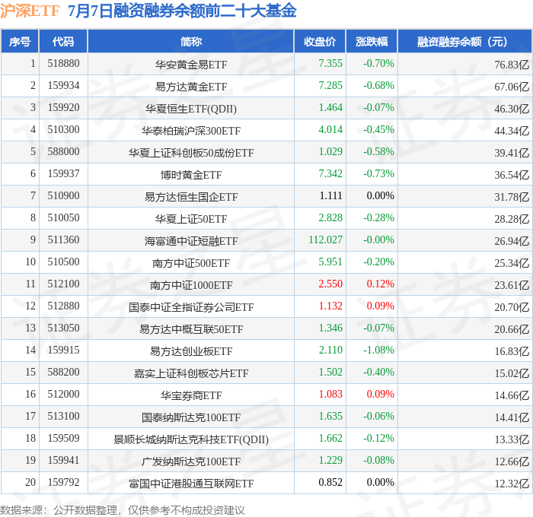Click the red closing price 2.550
Image resolution: width=533 pixels, height=517 pixels.
(330, 284)
